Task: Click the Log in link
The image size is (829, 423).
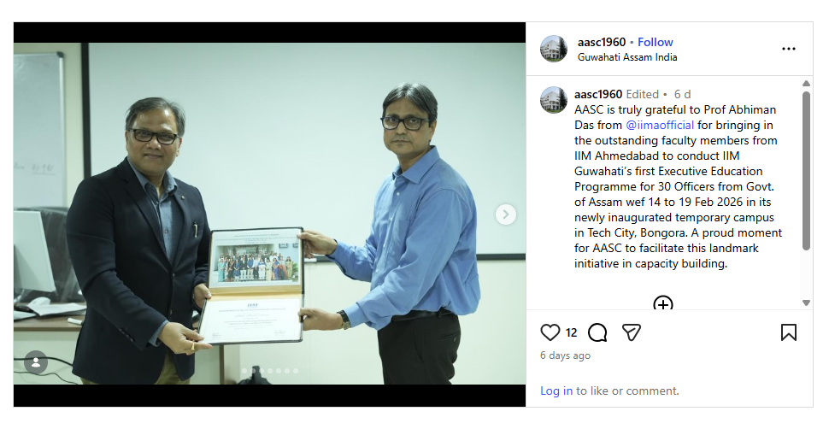Action: click(556, 391)
